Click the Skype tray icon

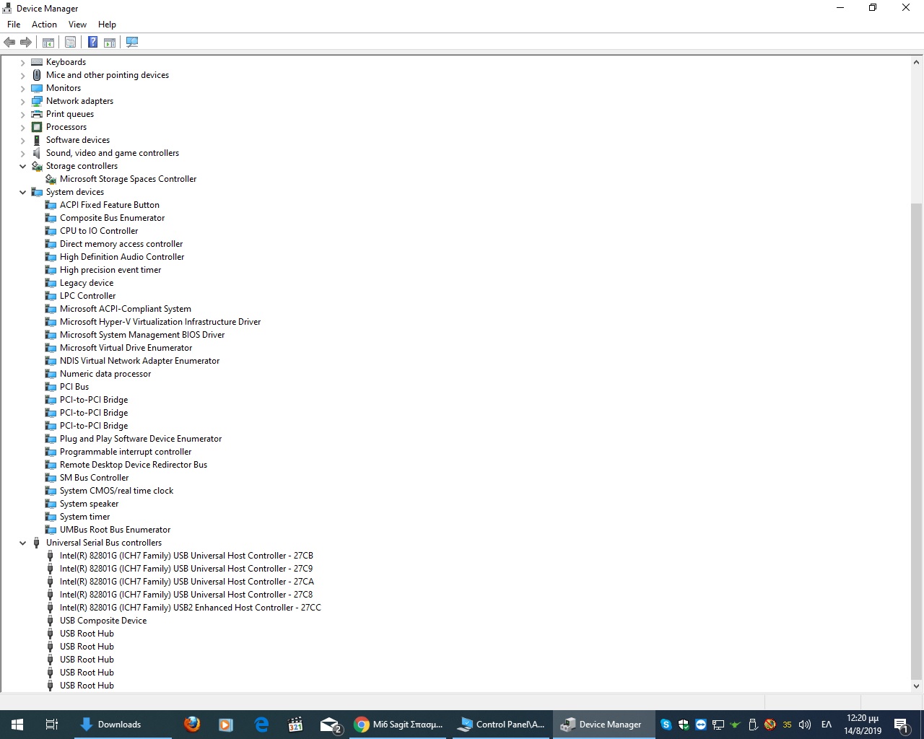click(x=666, y=725)
